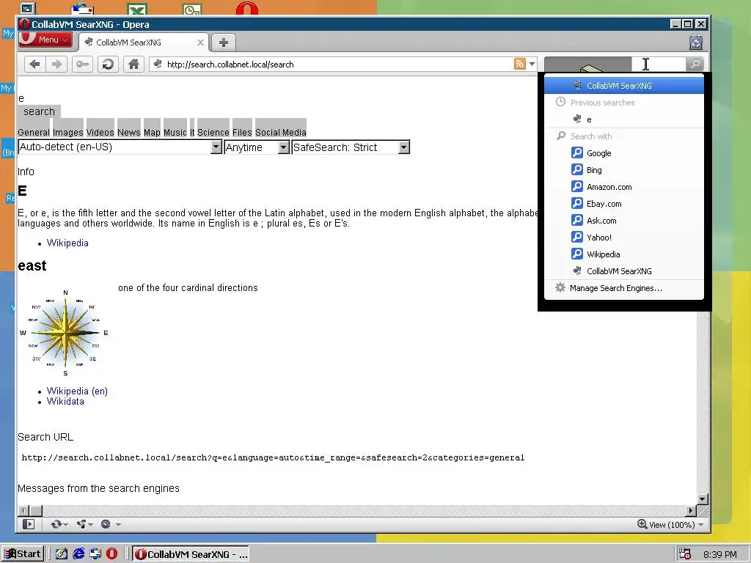Launch Opera from quick launch
Image resolution: width=751 pixels, height=563 pixels.
(111, 554)
